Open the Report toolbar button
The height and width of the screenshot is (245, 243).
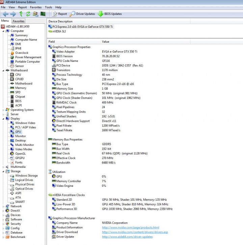[59, 14]
